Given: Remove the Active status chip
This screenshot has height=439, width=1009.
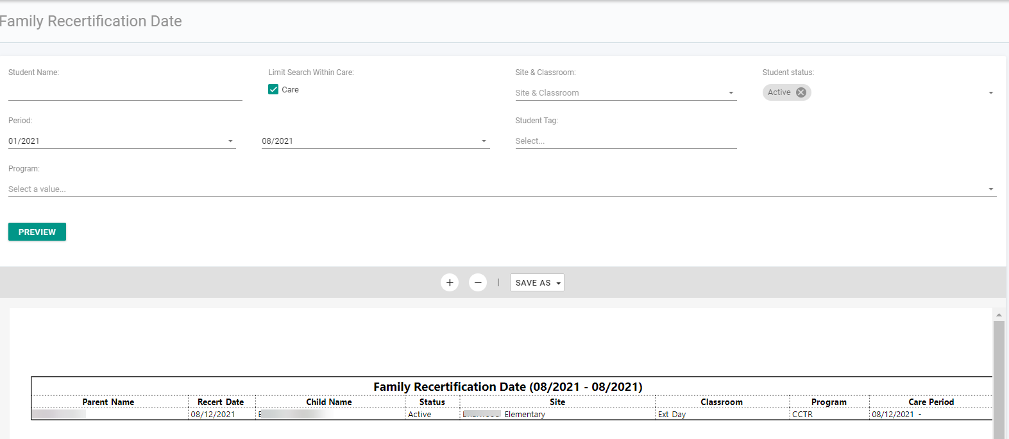Looking at the screenshot, I should pos(801,92).
